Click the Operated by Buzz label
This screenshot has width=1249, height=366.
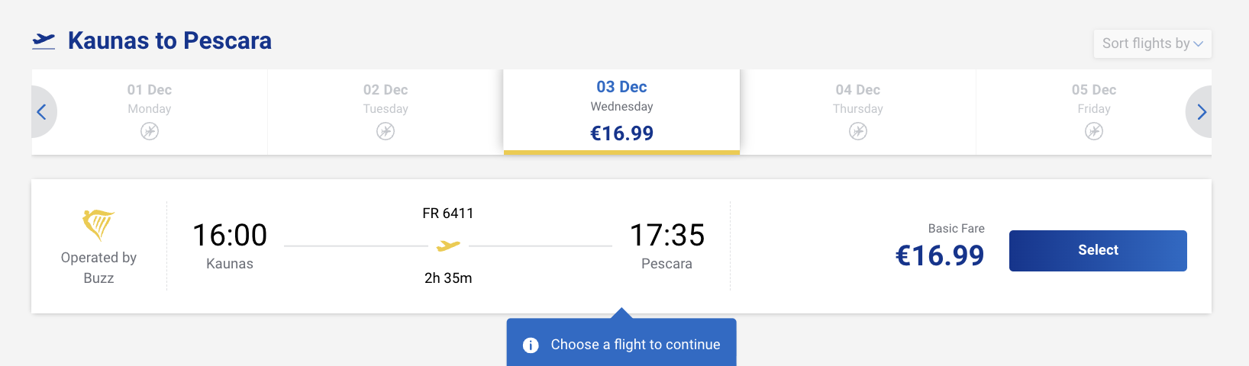(98, 268)
